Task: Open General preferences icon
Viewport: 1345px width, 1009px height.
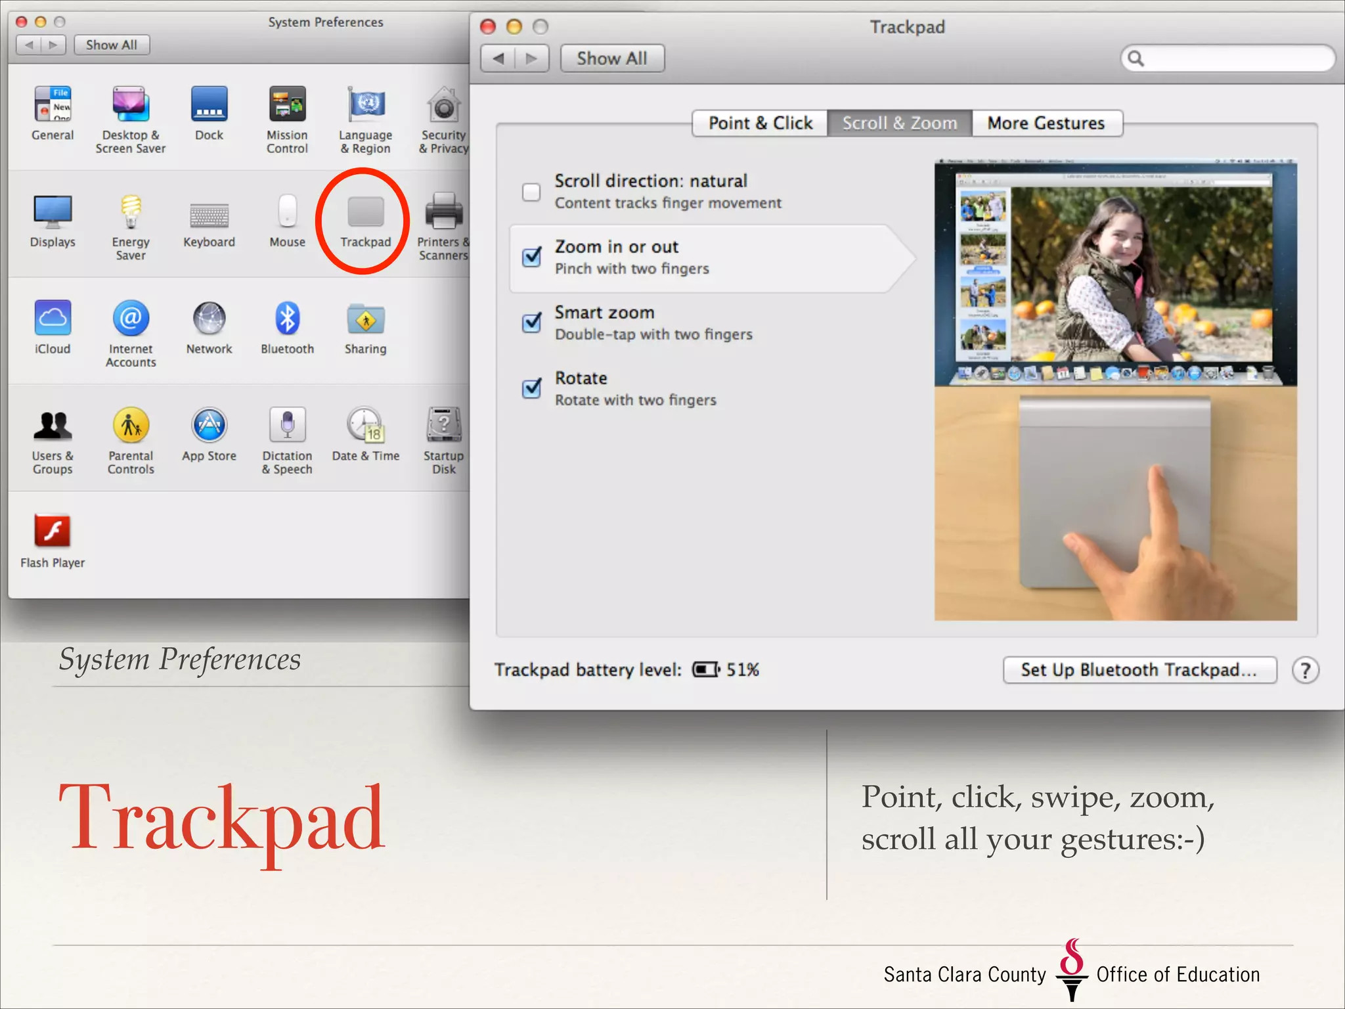Action: coord(53,104)
